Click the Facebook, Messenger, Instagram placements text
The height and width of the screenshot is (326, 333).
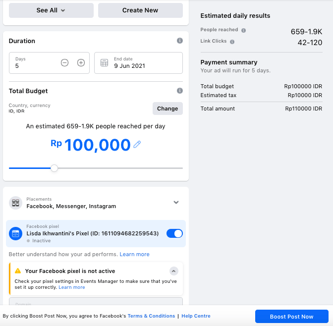[x=71, y=206]
